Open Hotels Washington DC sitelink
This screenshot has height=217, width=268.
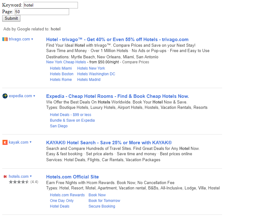[x=96, y=74]
